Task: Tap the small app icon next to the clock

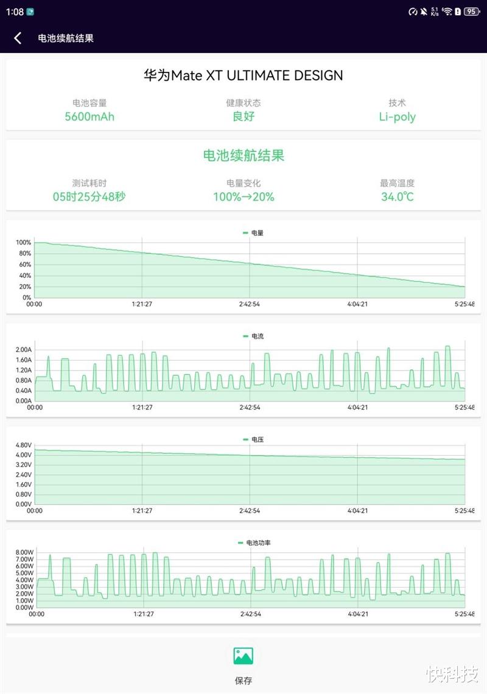Action: [x=30, y=12]
